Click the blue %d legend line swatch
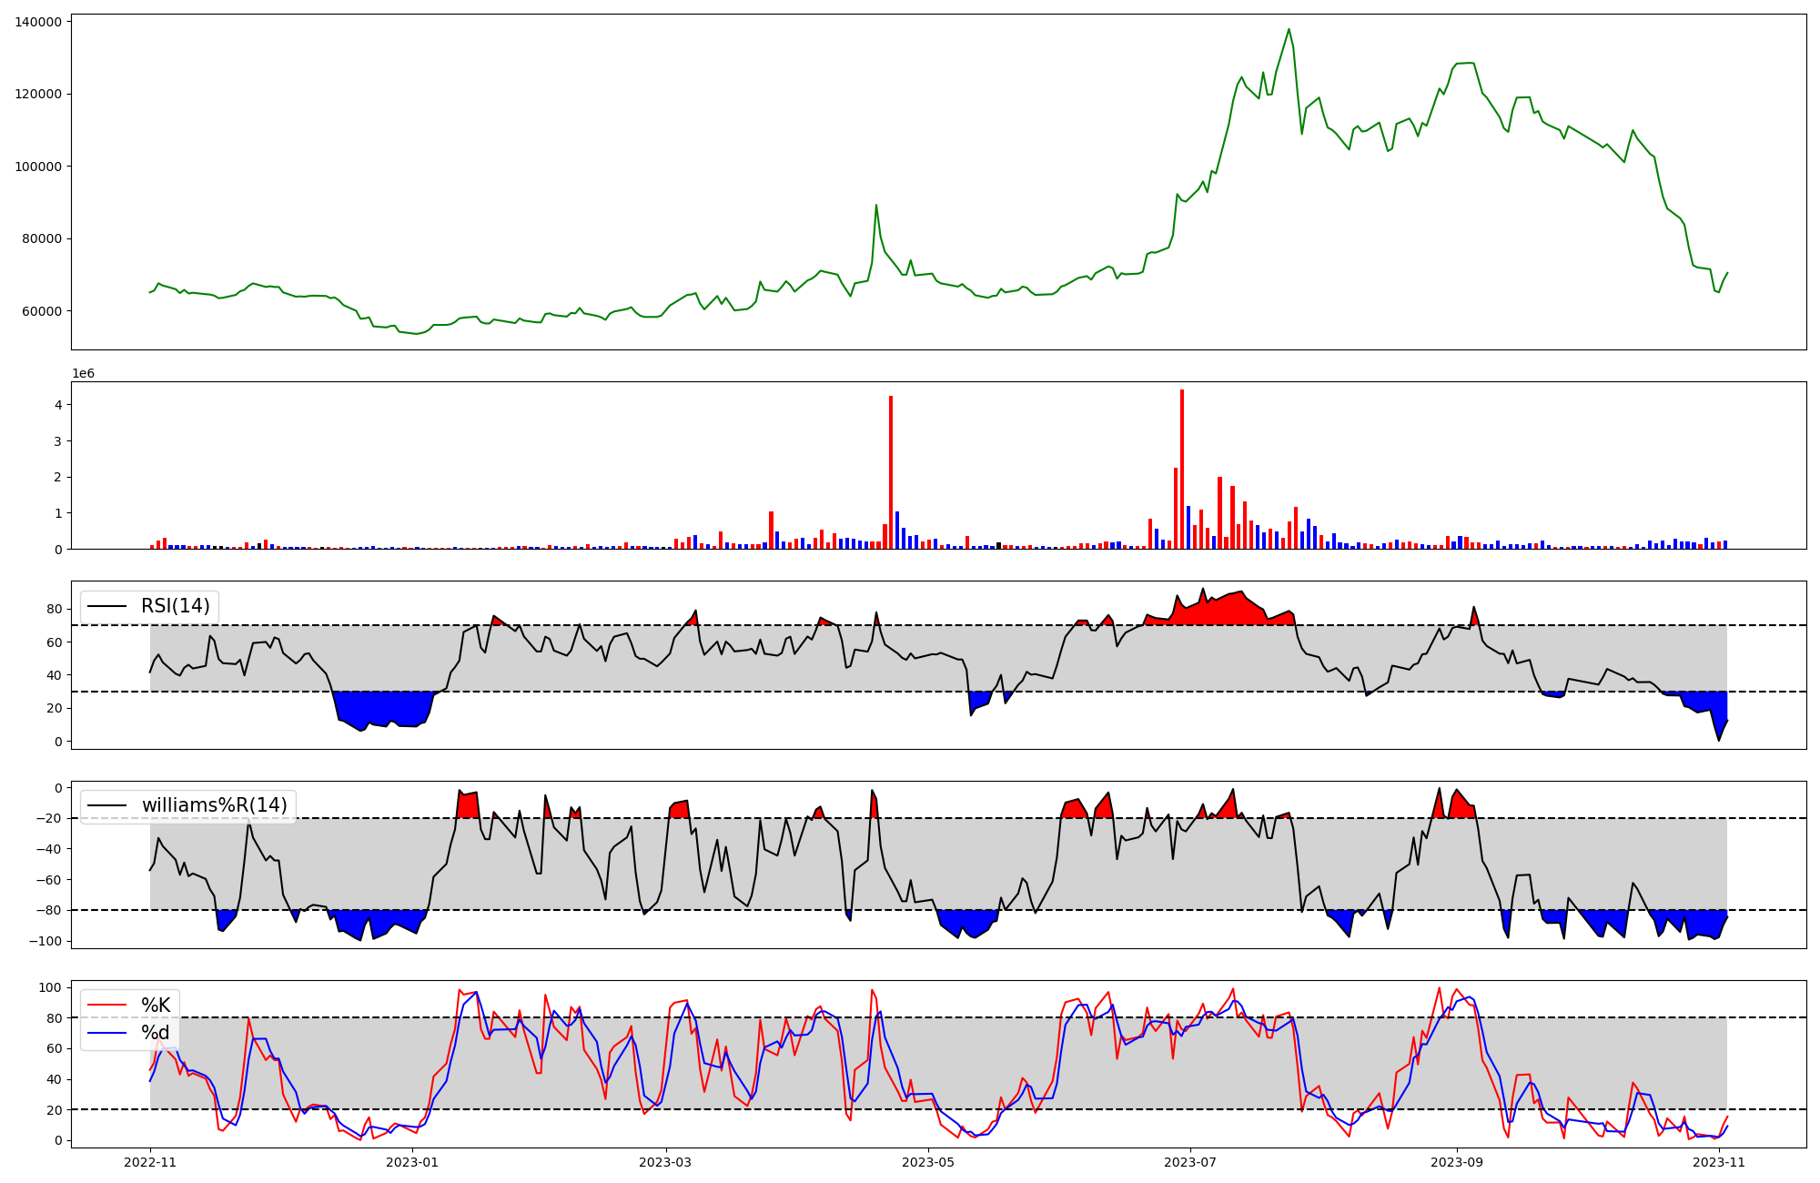The height and width of the screenshot is (1183, 1820). point(106,1033)
